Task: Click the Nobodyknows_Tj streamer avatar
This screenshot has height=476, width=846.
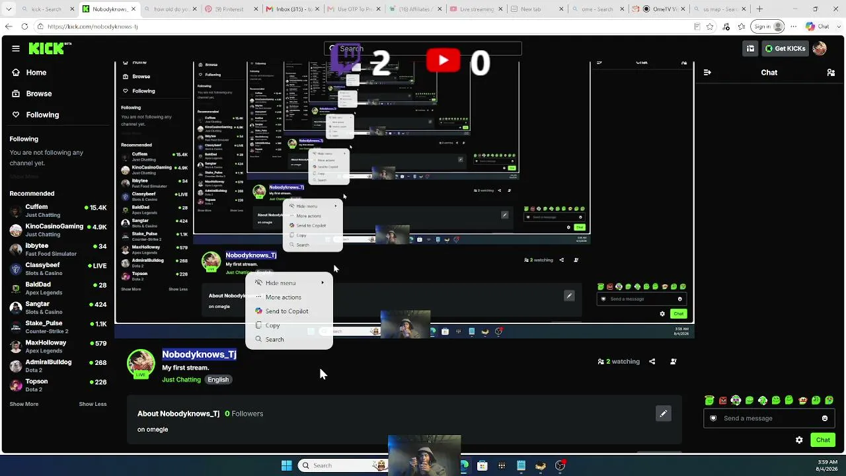Action: [141, 363]
